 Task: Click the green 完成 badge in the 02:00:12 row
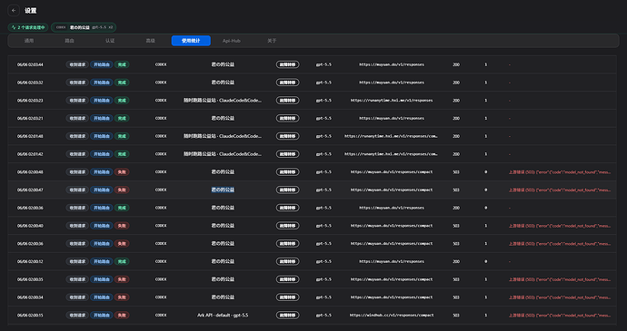click(122, 261)
